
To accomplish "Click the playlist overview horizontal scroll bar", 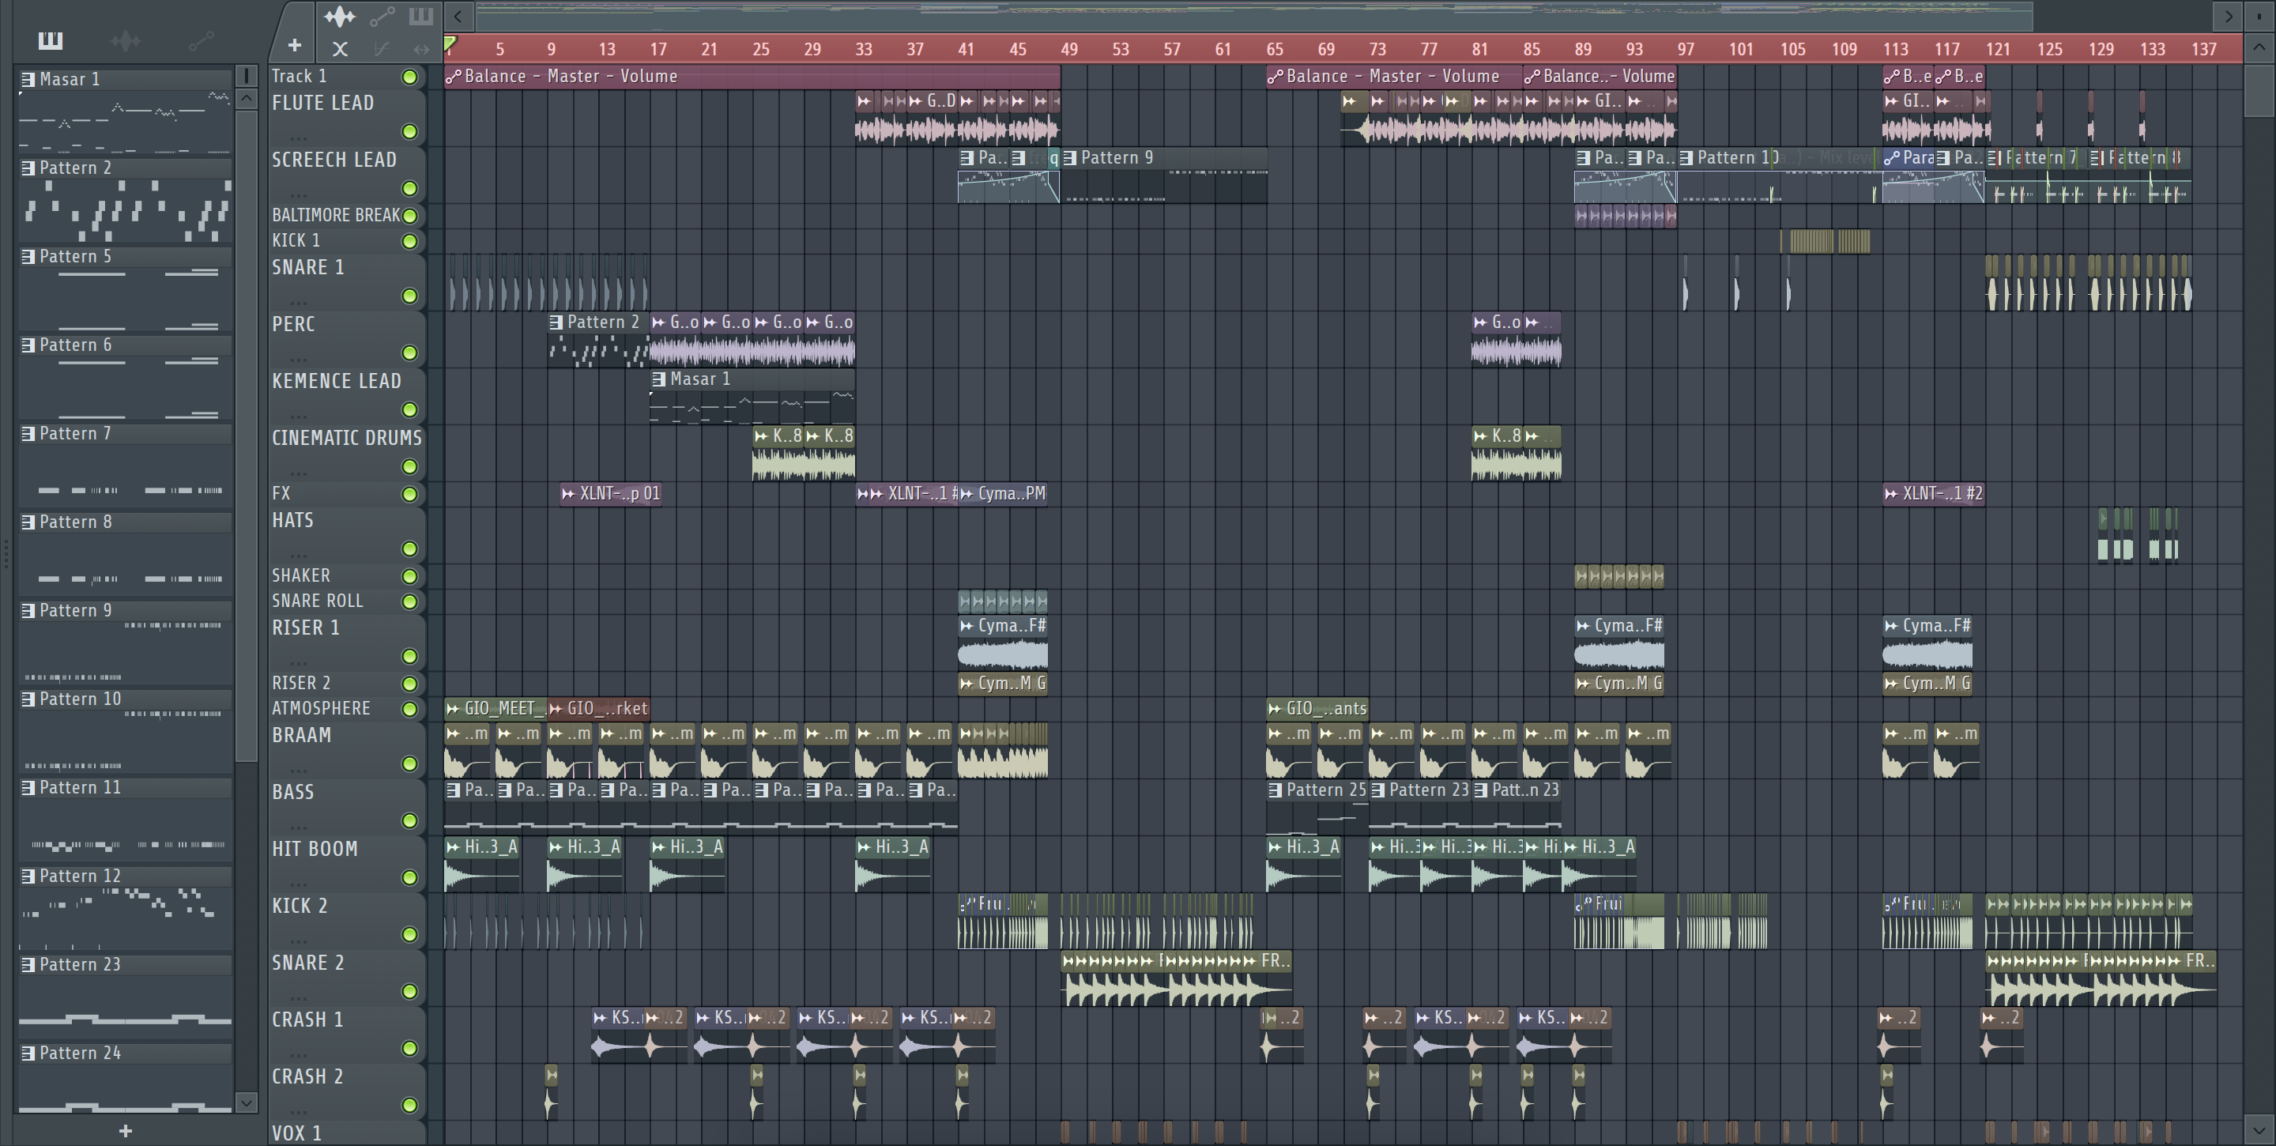I will 1255,16.
